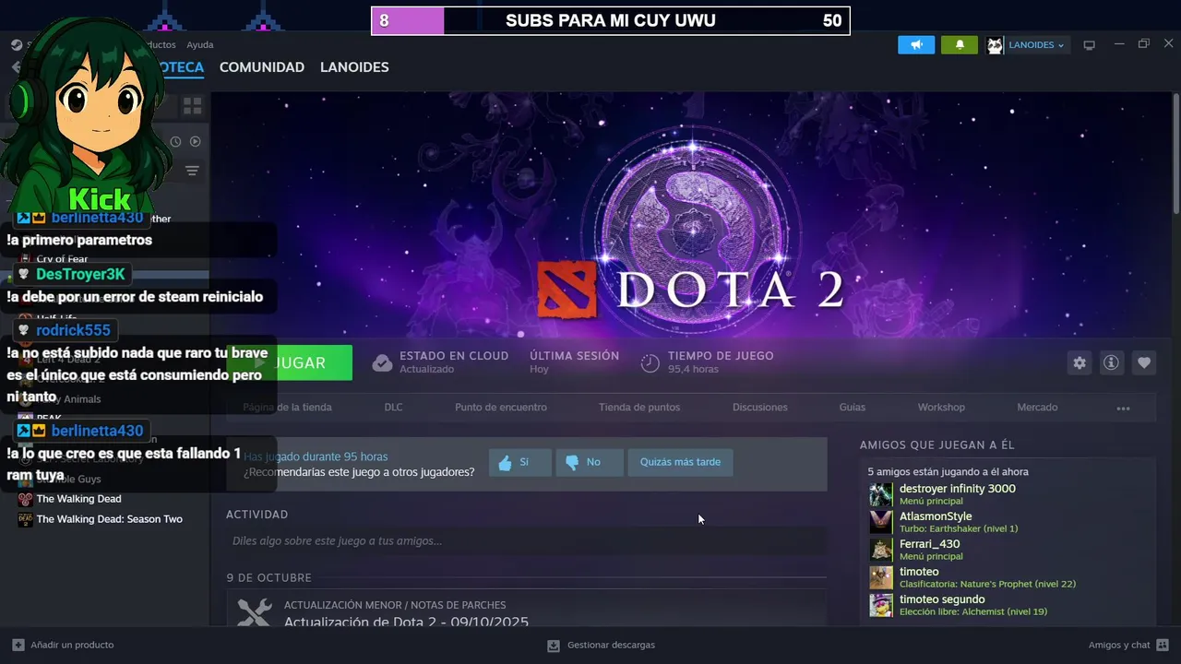Recommend game with thumbs-up Sí
This screenshot has height=664, width=1181.
[520, 462]
